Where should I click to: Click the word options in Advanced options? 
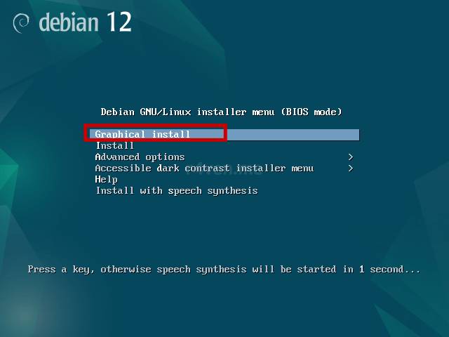[165, 157]
